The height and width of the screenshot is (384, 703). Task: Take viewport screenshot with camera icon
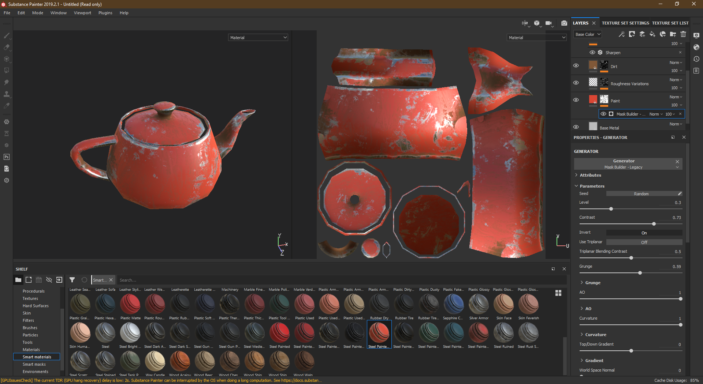(x=564, y=23)
